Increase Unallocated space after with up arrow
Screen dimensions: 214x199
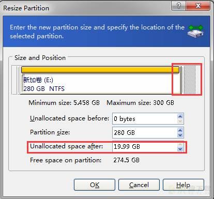click(180, 144)
